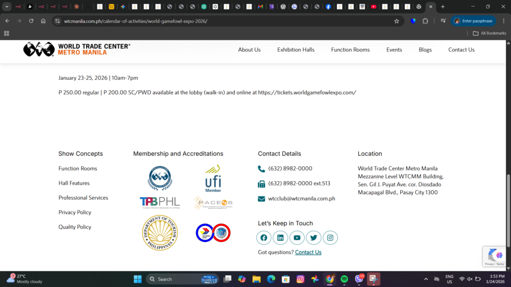Open the Facebook social media icon
Screen dimensions: 511x287
tap(263, 238)
